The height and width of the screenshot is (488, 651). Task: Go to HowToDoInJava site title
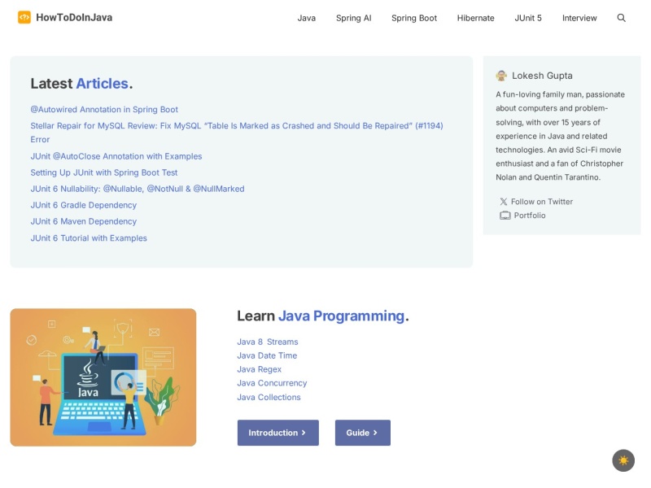click(74, 17)
